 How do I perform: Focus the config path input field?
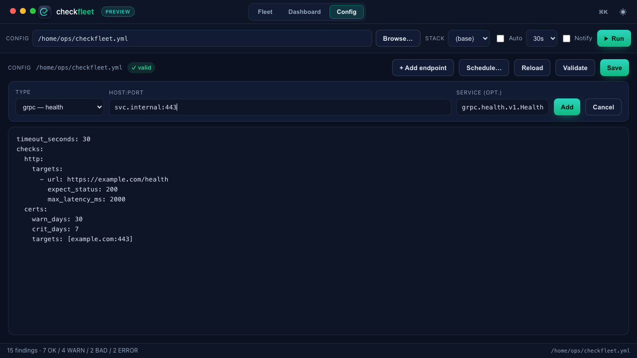pyautogui.click(x=202, y=38)
